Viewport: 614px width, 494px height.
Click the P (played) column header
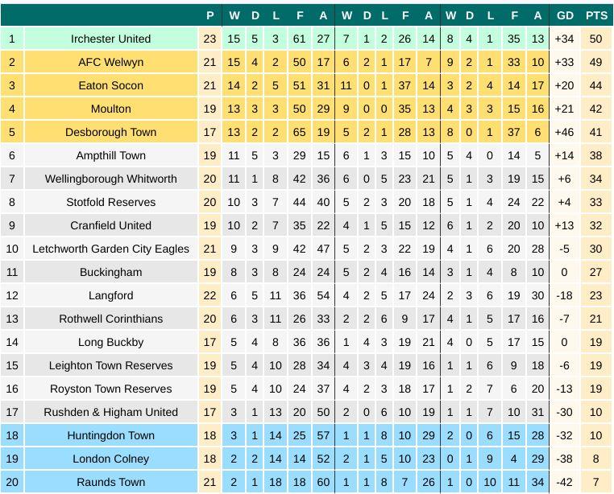[210, 15]
